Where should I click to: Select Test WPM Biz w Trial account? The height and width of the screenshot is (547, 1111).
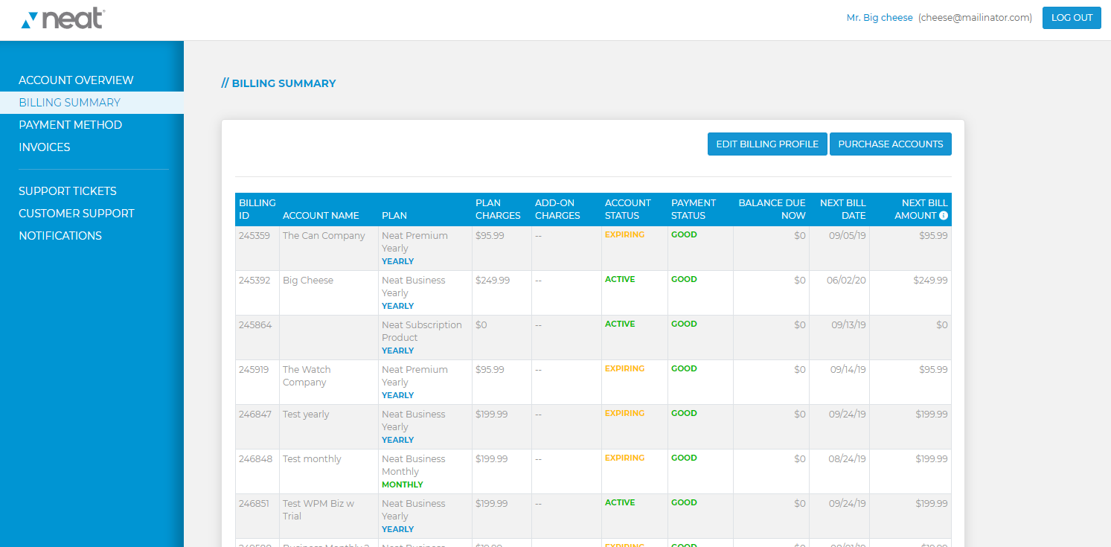318,510
